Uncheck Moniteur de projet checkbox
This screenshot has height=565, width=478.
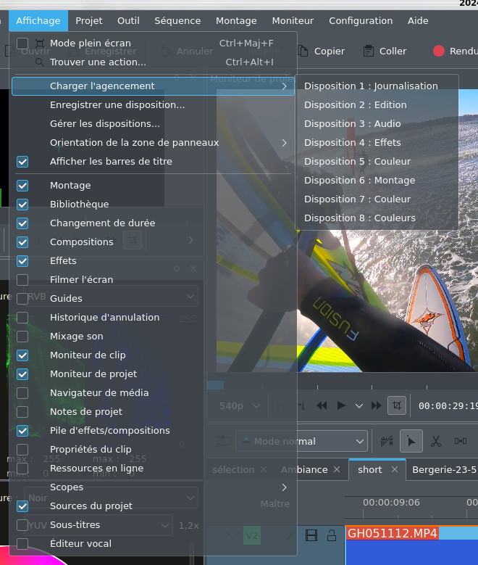tap(22, 374)
